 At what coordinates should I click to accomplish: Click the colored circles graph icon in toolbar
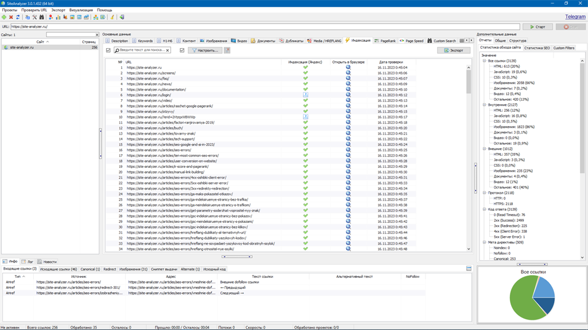pos(51,17)
